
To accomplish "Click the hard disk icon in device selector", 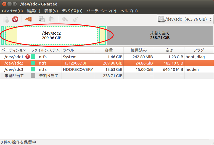I will click(x=161, y=19).
